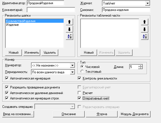The height and width of the screenshot is (123, 161).
Task: Expand the Нумератор combo box
Action: pos(72,65)
